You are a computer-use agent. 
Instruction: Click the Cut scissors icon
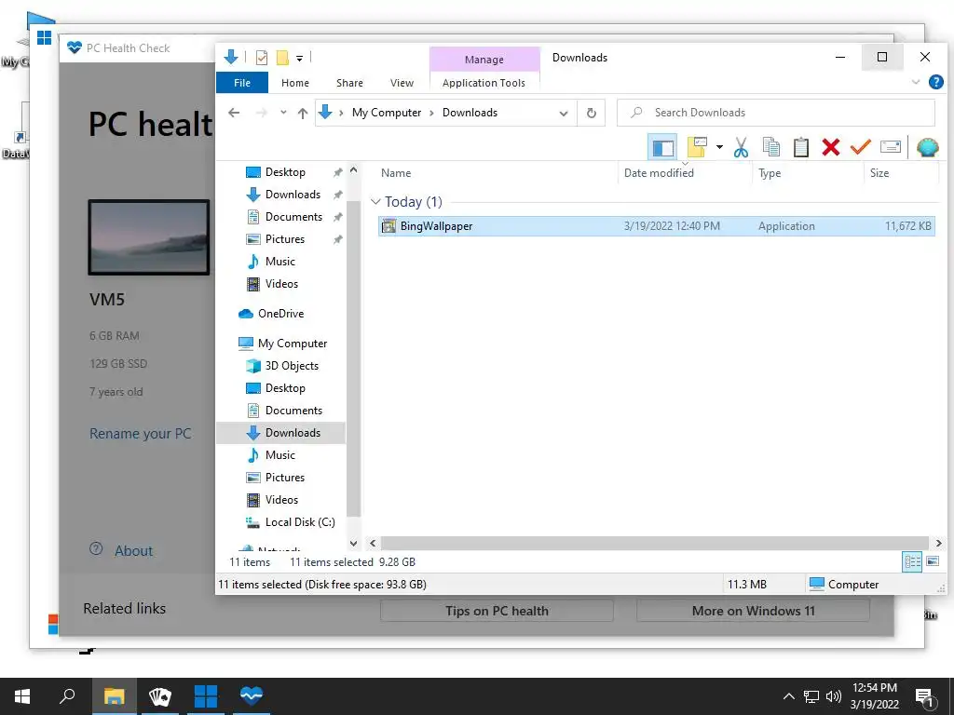coord(741,147)
